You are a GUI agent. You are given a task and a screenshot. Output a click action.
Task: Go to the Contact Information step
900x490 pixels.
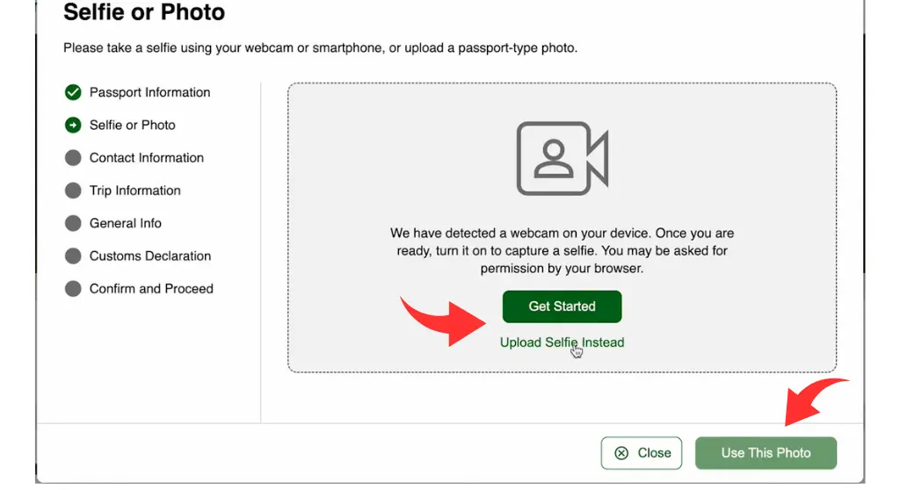[147, 158]
